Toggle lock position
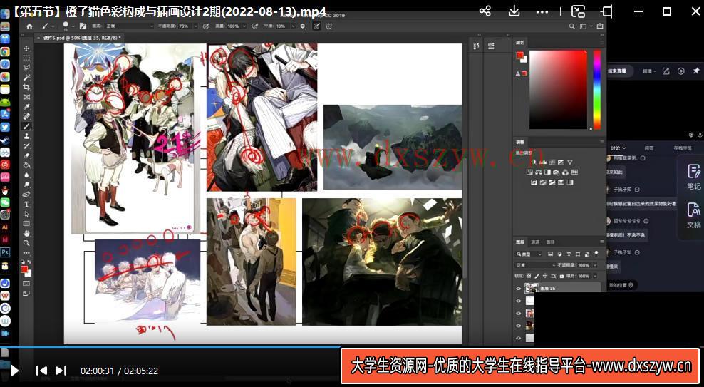 545,276
